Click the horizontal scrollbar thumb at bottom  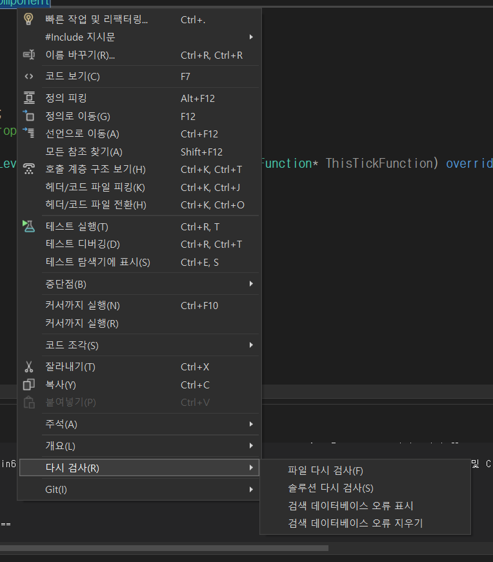pyautogui.click(x=164, y=548)
